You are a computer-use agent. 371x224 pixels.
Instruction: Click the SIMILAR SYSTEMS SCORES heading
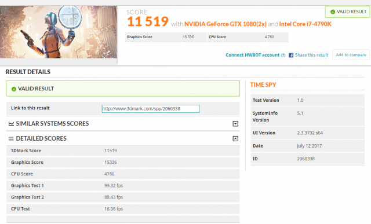click(x=52, y=124)
